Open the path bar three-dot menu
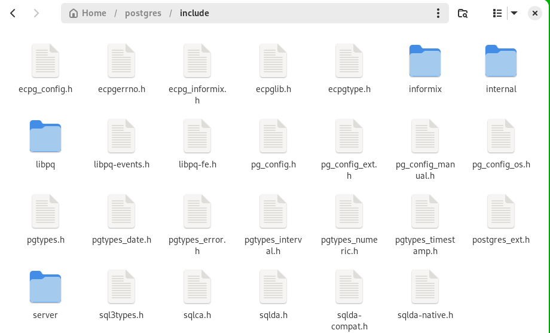Screen dimensions: 550x333 (439, 13)
